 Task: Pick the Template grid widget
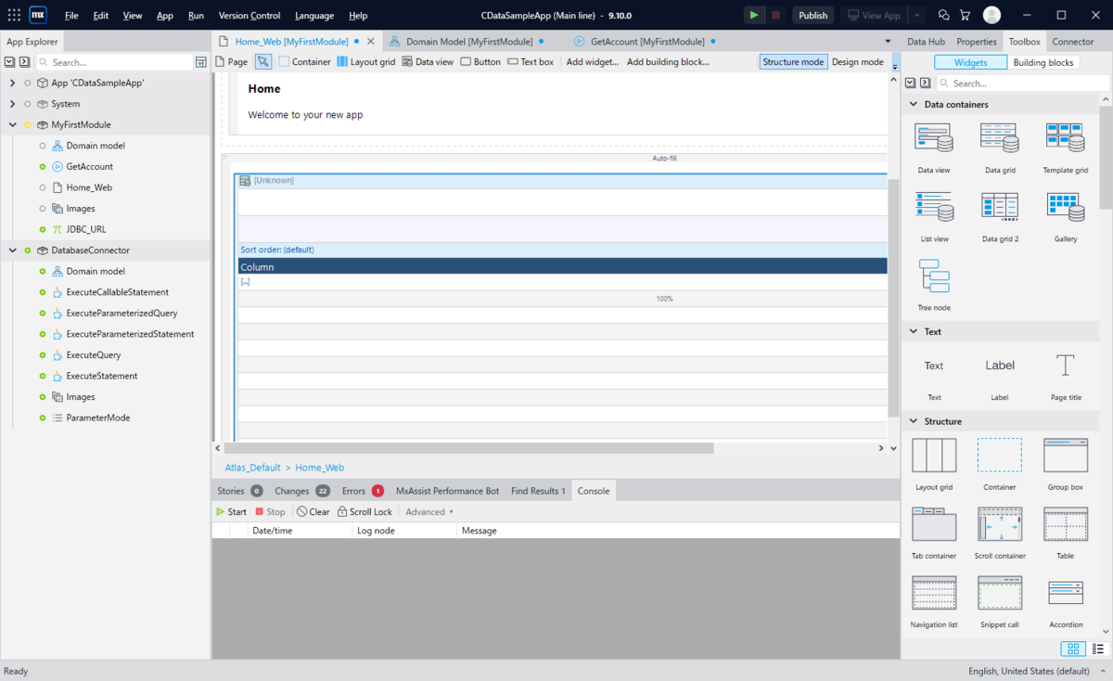click(x=1065, y=138)
